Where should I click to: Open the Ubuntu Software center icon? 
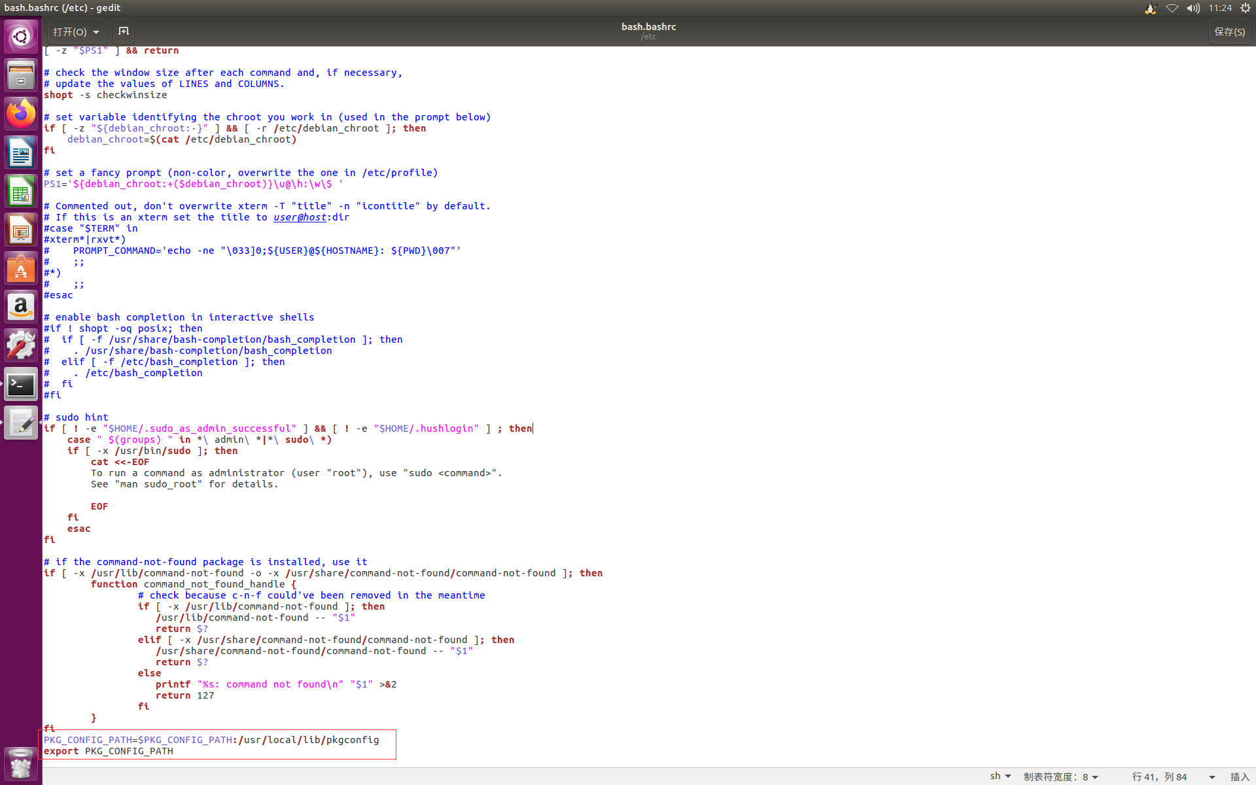point(21,269)
